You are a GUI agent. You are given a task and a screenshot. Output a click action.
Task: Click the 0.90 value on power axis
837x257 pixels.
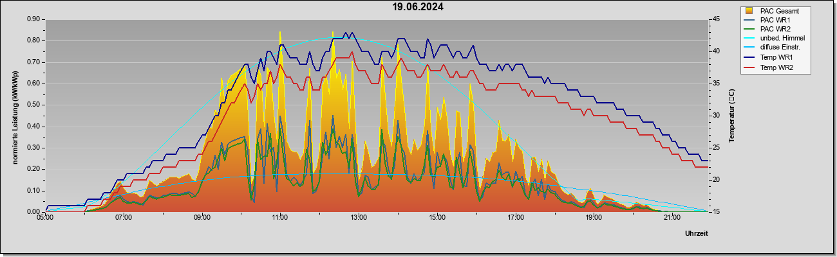click(x=34, y=19)
